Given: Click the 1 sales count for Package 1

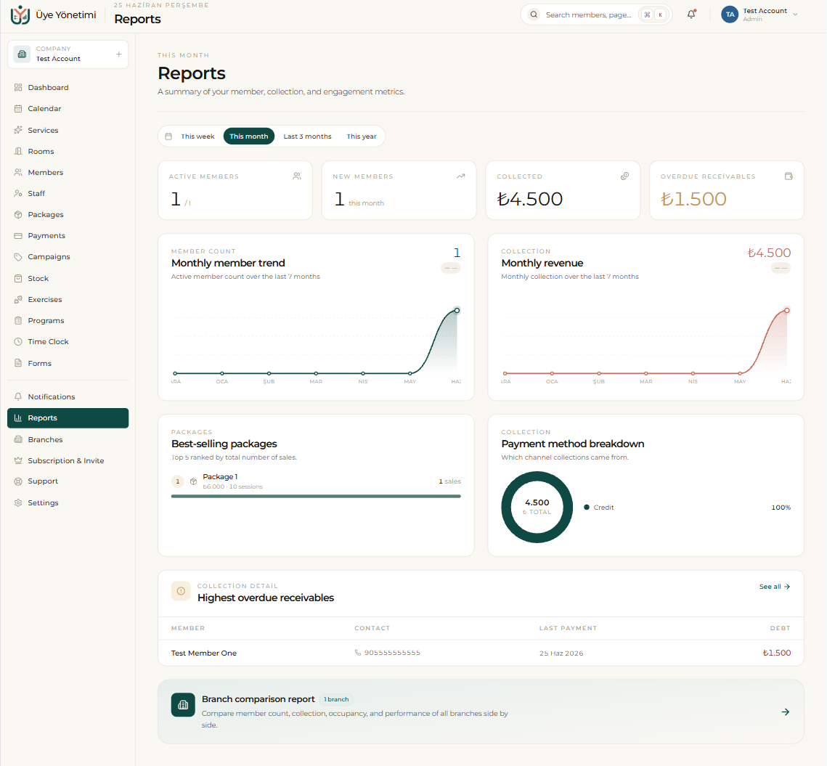Looking at the screenshot, I should pos(450,481).
